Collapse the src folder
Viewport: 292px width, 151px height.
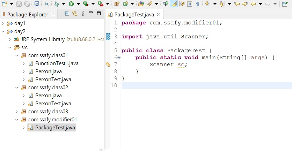(x=10, y=47)
